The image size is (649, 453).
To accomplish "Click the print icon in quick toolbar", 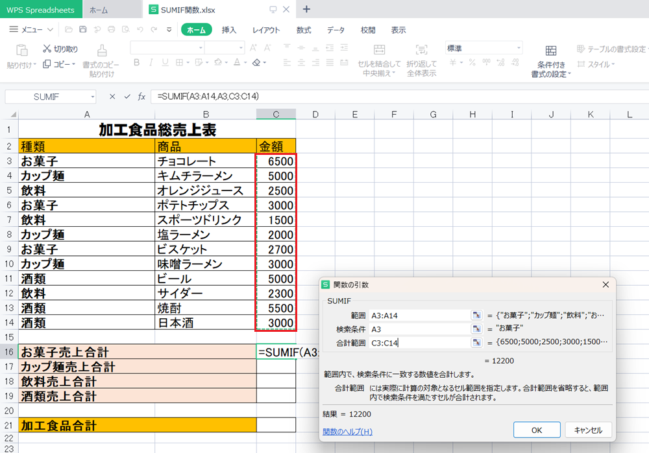I will tap(112, 29).
